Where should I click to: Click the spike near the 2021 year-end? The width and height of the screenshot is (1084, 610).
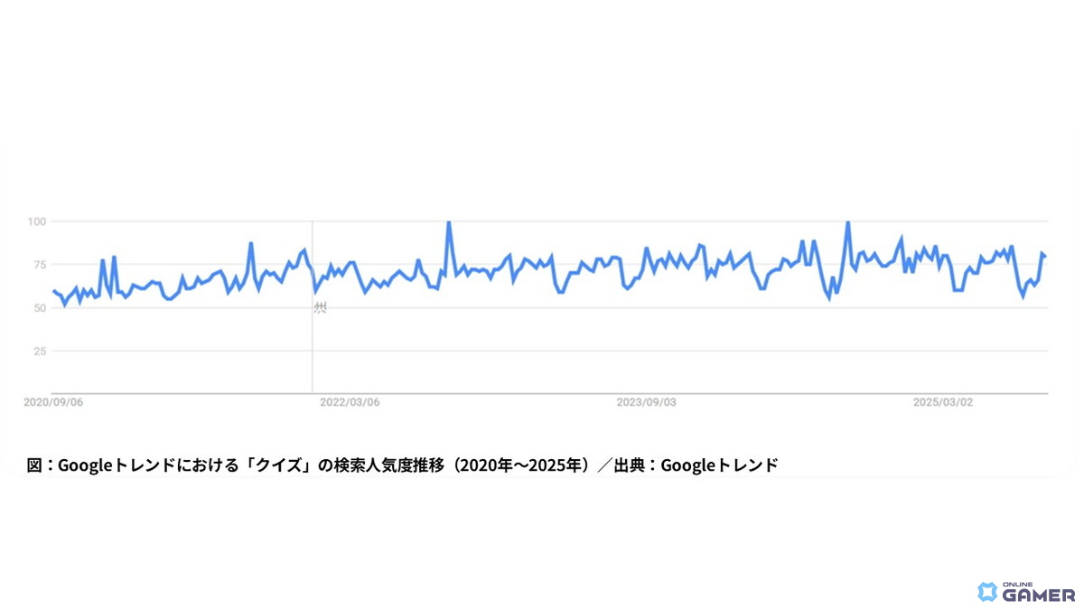click(251, 243)
